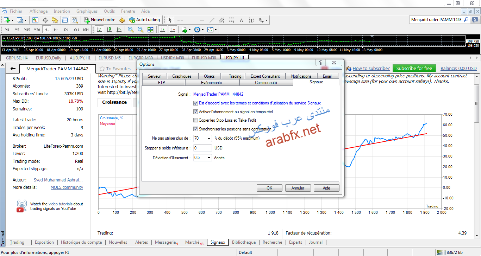This screenshot has width=481, height=256.
Task: Click the green 'Subscribe for free' button
Action: (x=414, y=68)
